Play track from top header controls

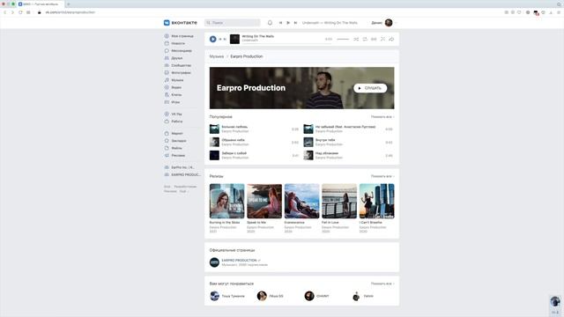pos(288,23)
